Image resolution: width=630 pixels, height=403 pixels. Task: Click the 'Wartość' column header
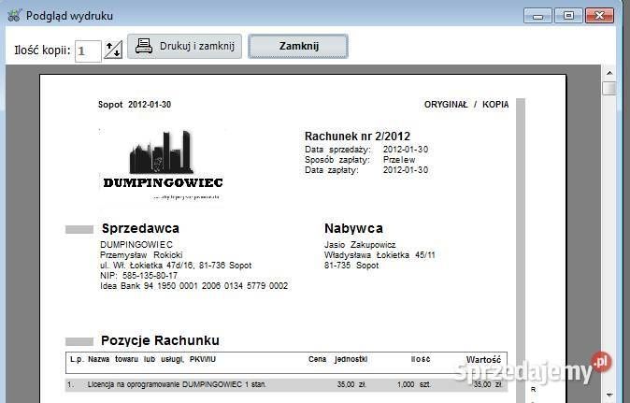click(x=483, y=360)
